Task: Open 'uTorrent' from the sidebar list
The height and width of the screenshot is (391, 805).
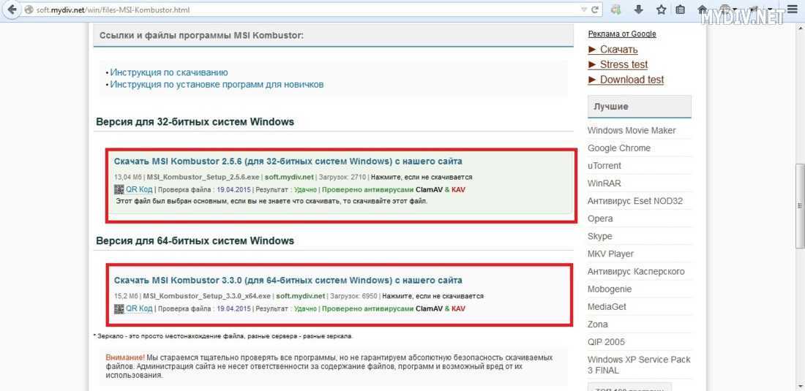Action: tap(604, 165)
